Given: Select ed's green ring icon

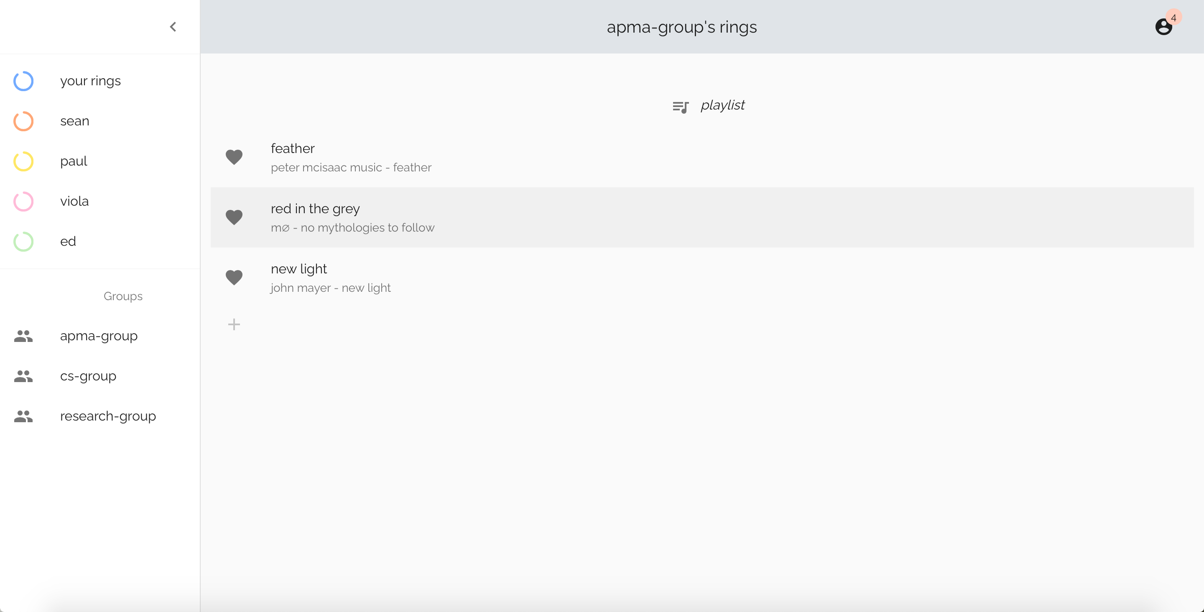Looking at the screenshot, I should pos(23,242).
